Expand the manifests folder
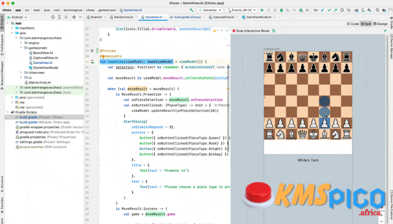 pos(12,28)
